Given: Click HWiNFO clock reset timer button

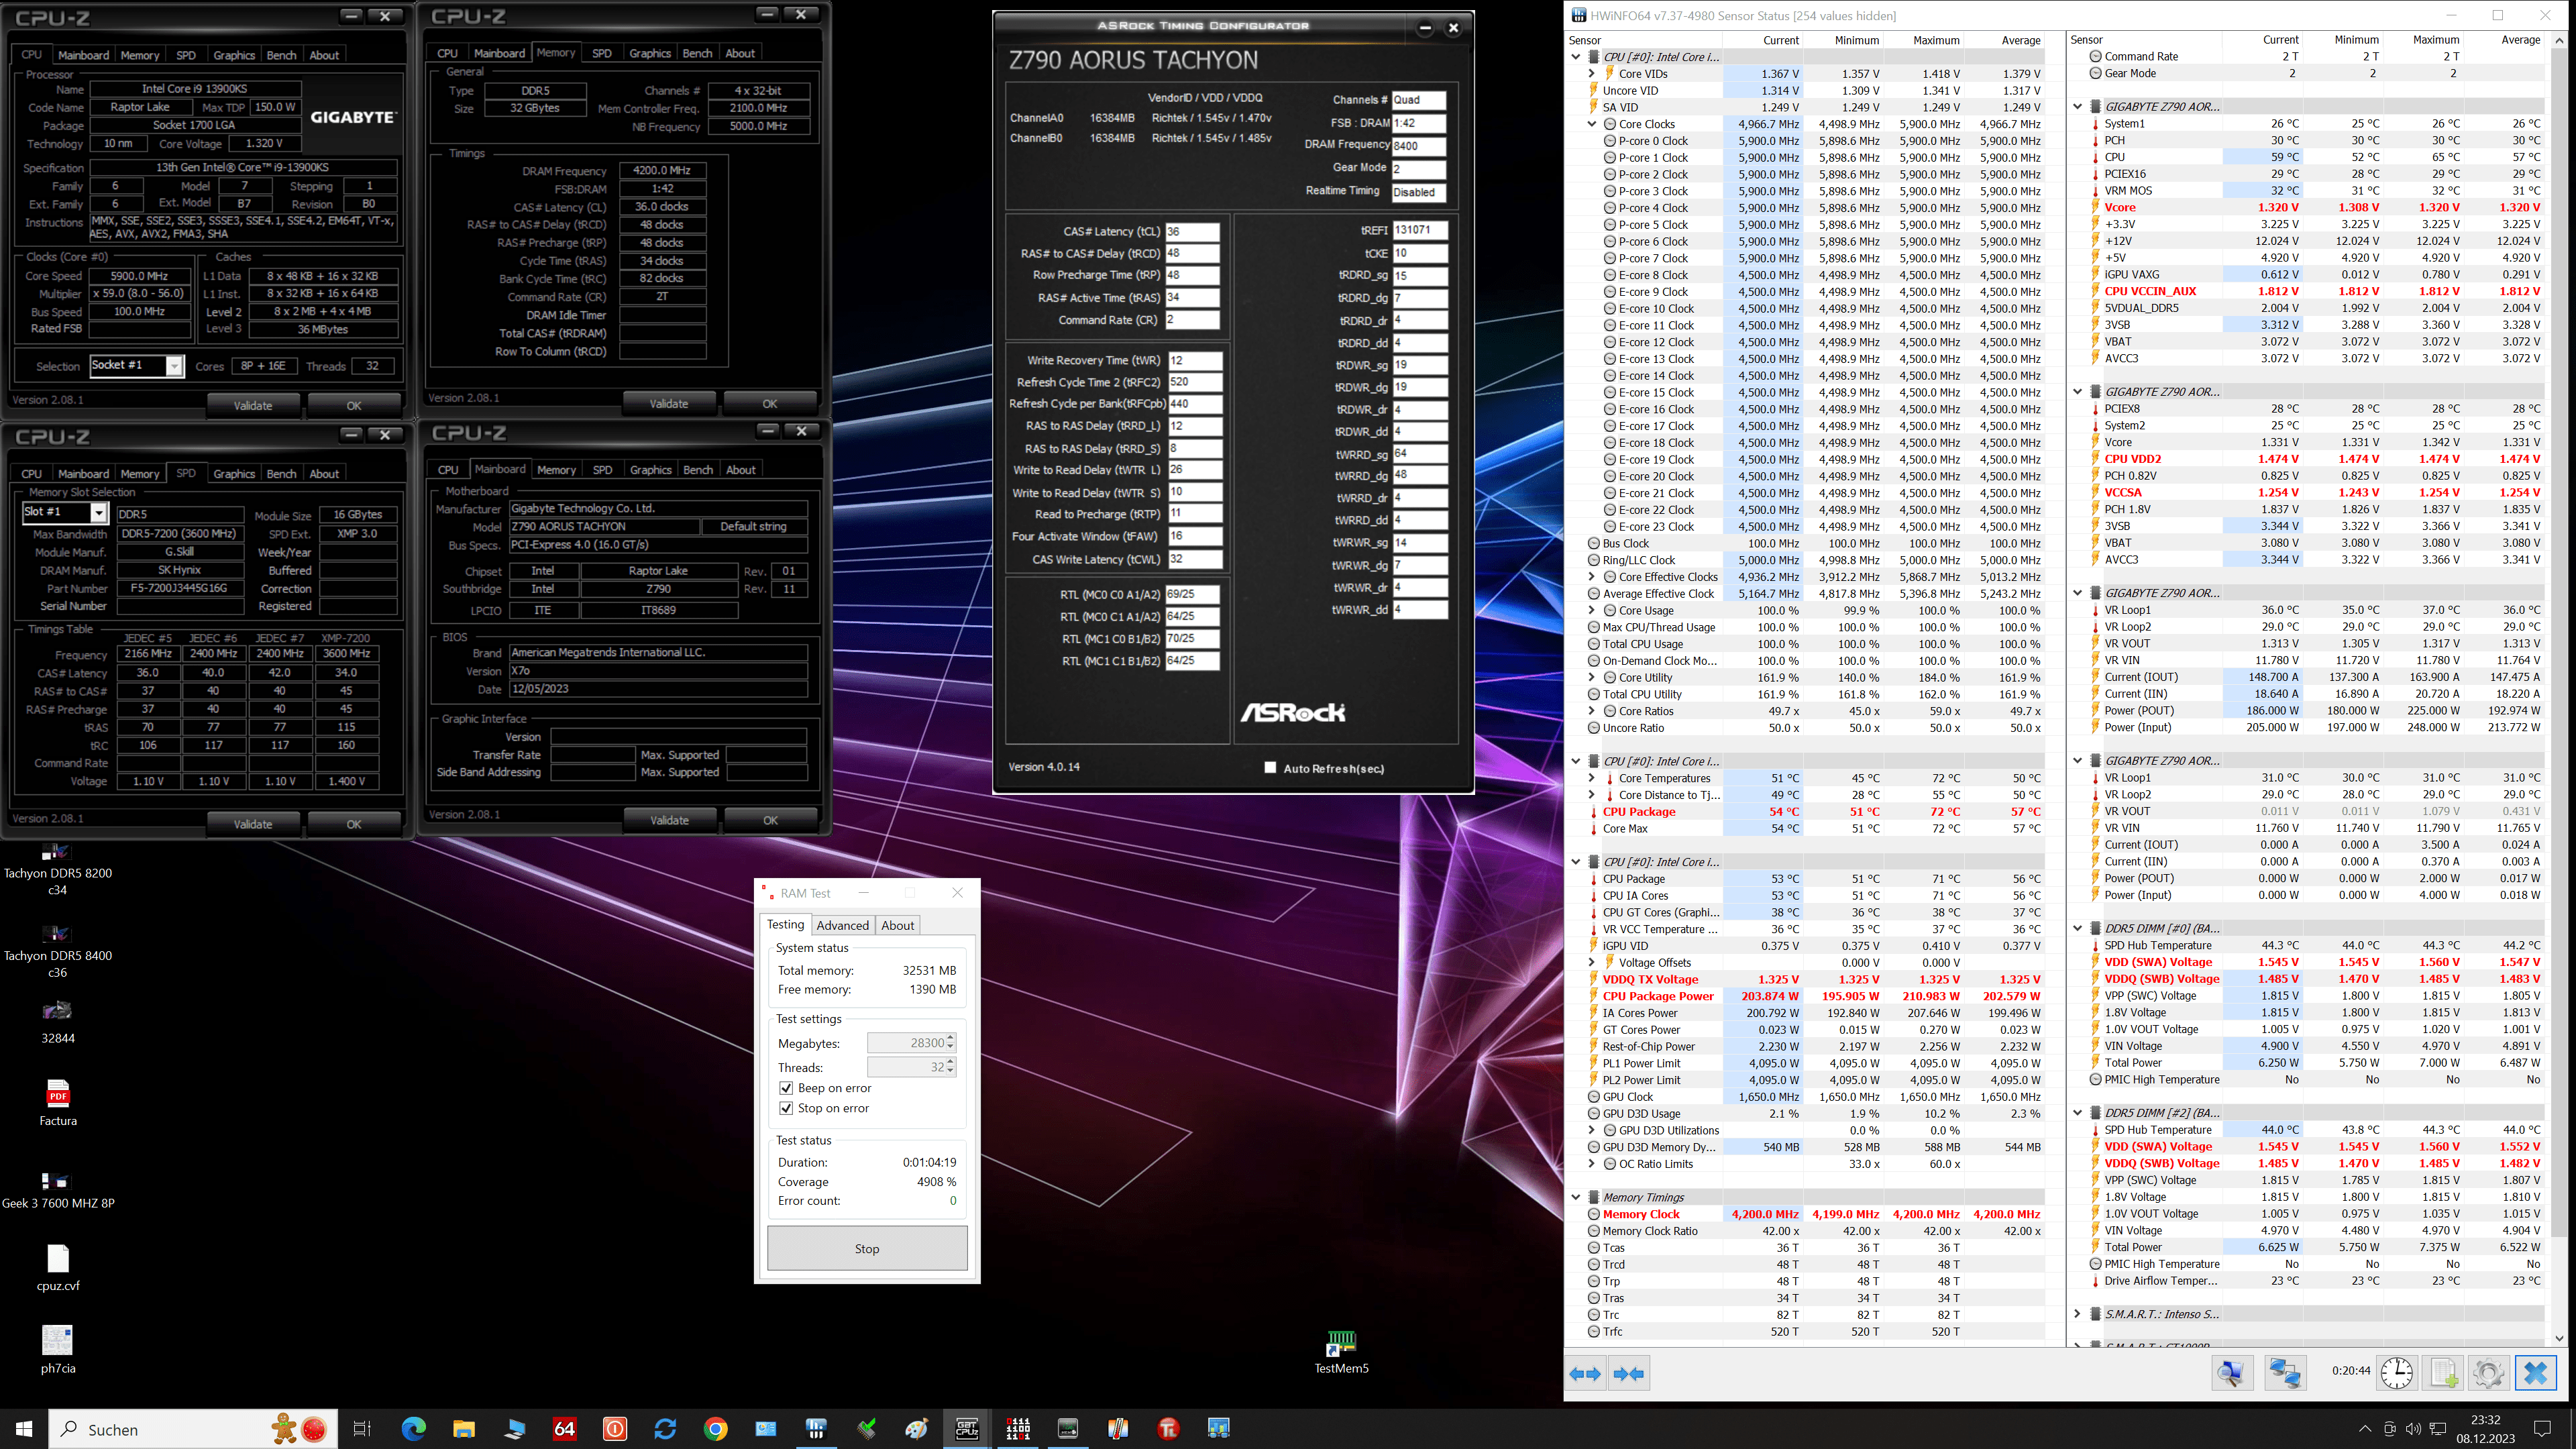Looking at the screenshot, I should tap(2396, 1373).
